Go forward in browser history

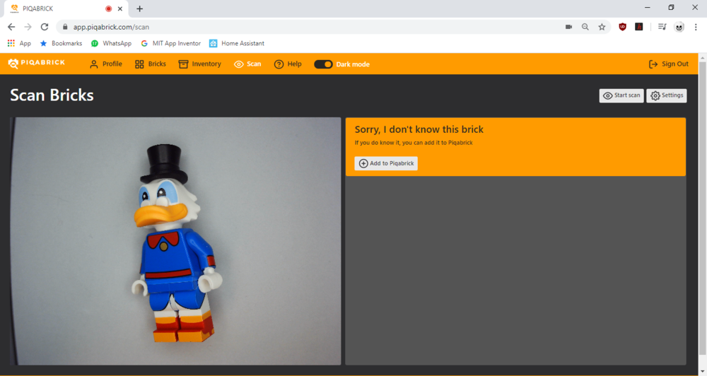pyautogui.click(x=28, y=27)
